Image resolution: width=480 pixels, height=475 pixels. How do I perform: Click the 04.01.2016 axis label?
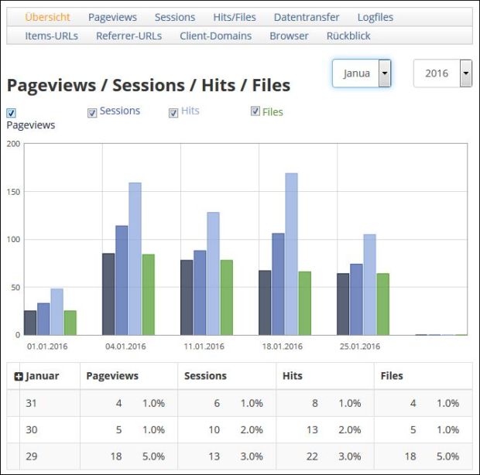pos(125,347)
